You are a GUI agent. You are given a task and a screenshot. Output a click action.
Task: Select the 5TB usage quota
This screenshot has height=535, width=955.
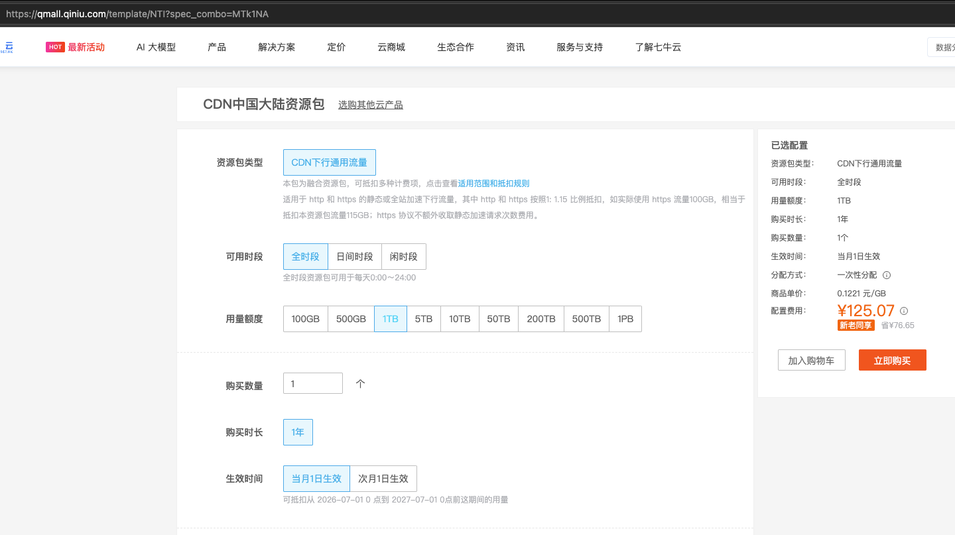tap(424, 319)
